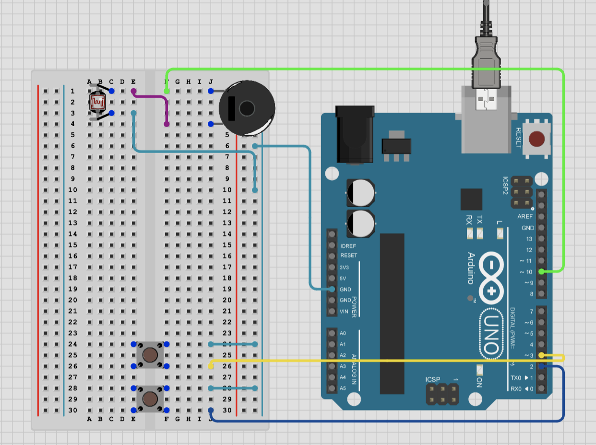Click the 5V pin socket

[332, 278]
